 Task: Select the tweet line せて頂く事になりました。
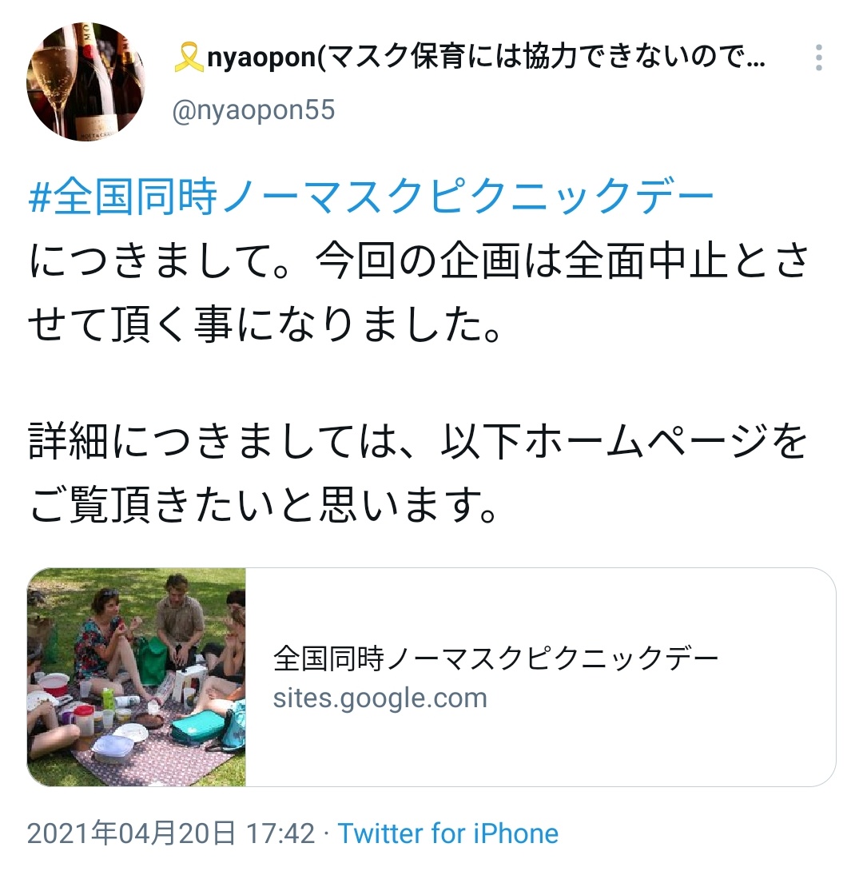click(265, 324)
